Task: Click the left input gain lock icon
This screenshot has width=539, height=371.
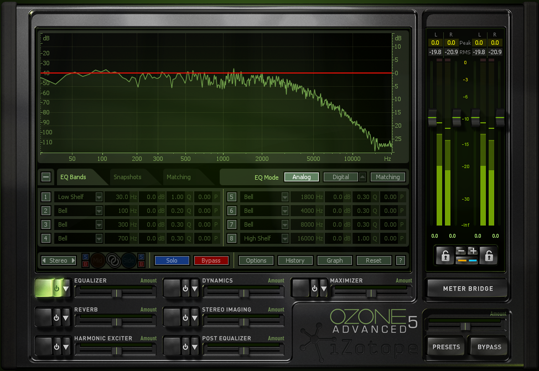Action: click(x=445, y=256)
